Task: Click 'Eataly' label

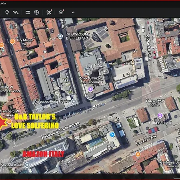Action: 102,135
